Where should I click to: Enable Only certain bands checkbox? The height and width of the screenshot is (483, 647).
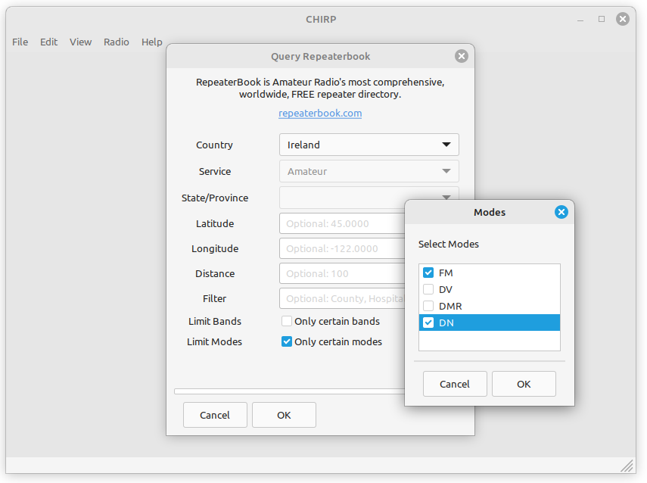point(286,321)
